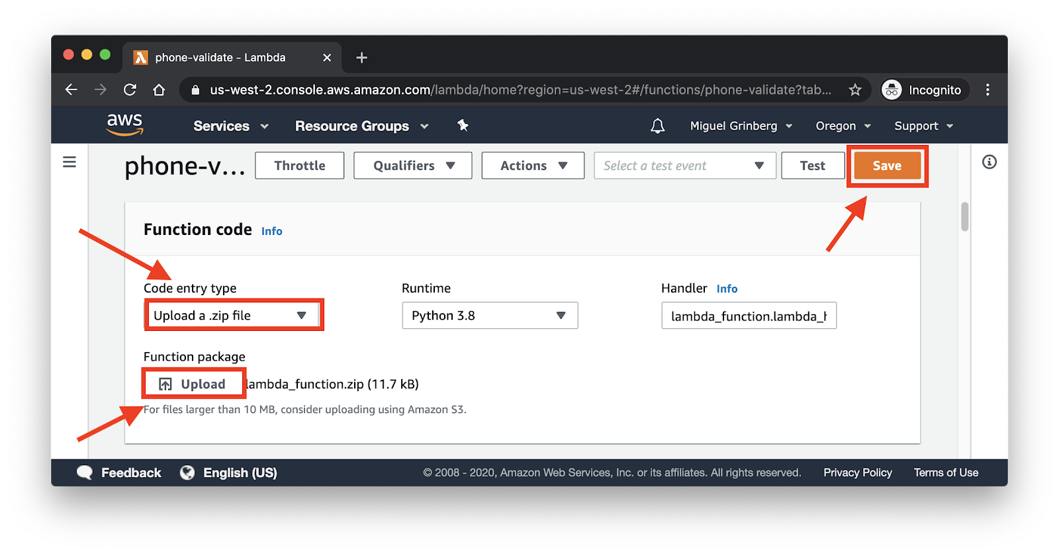
Task: Click the lambda_function.zip (11.7 kB) filename text
Action: 332,384
